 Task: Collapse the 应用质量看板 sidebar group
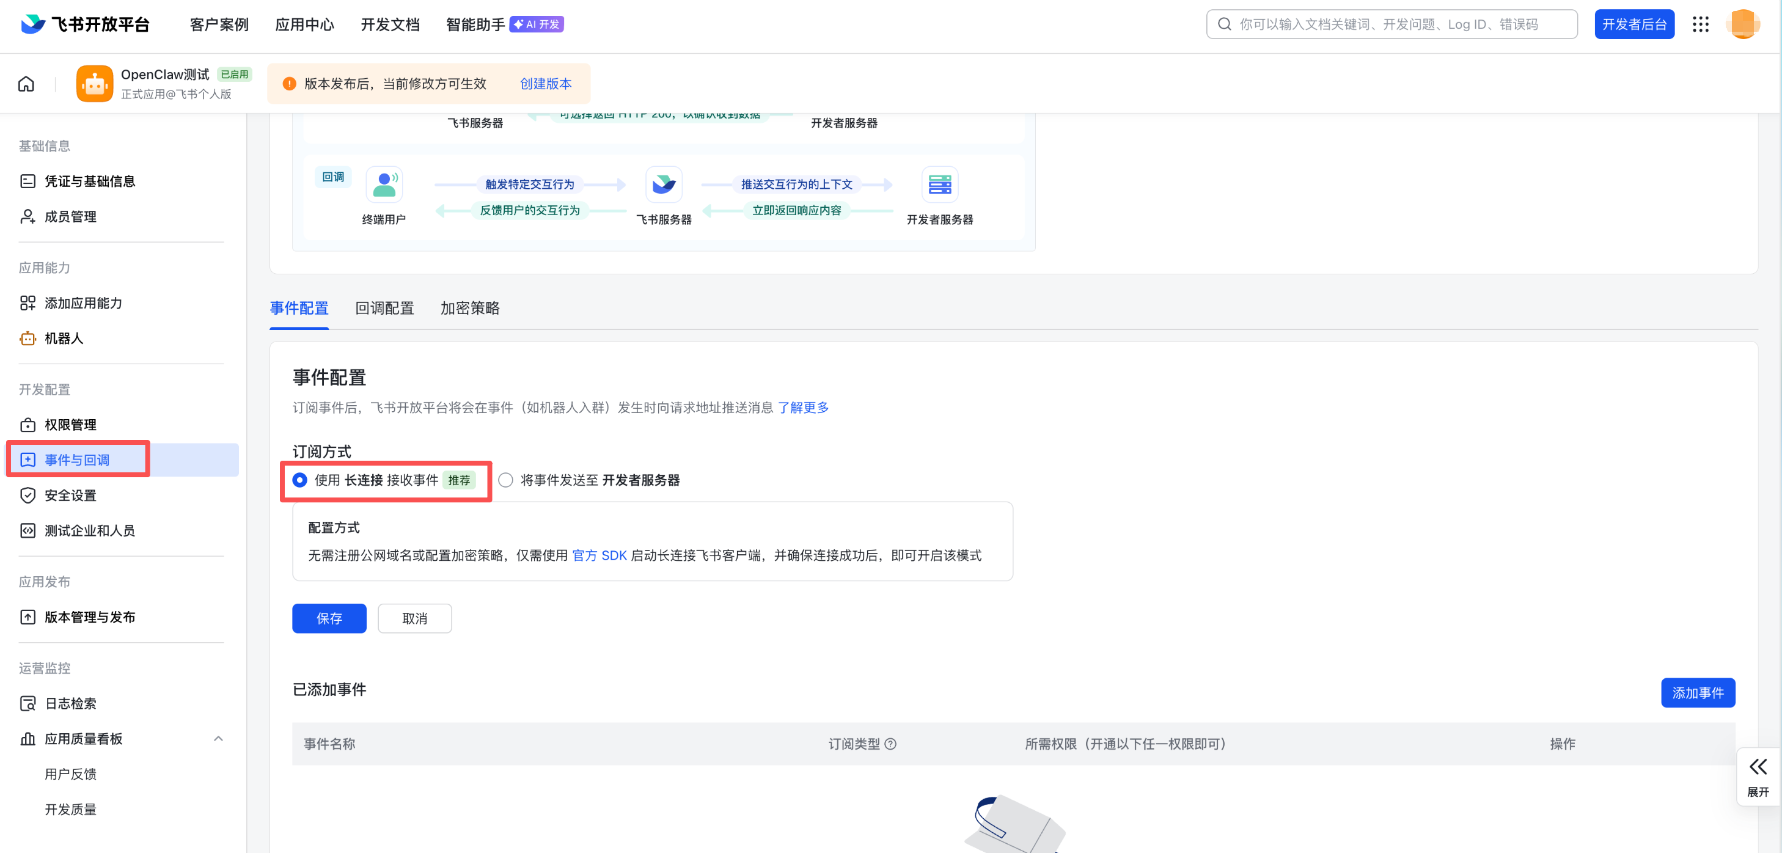pos(218,739)
